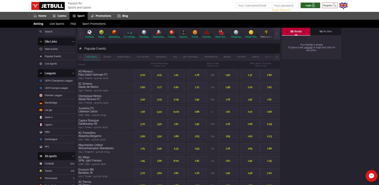Select the Price boost icon
Viewport: 379px width, 185px height.
tap(266, 34)
